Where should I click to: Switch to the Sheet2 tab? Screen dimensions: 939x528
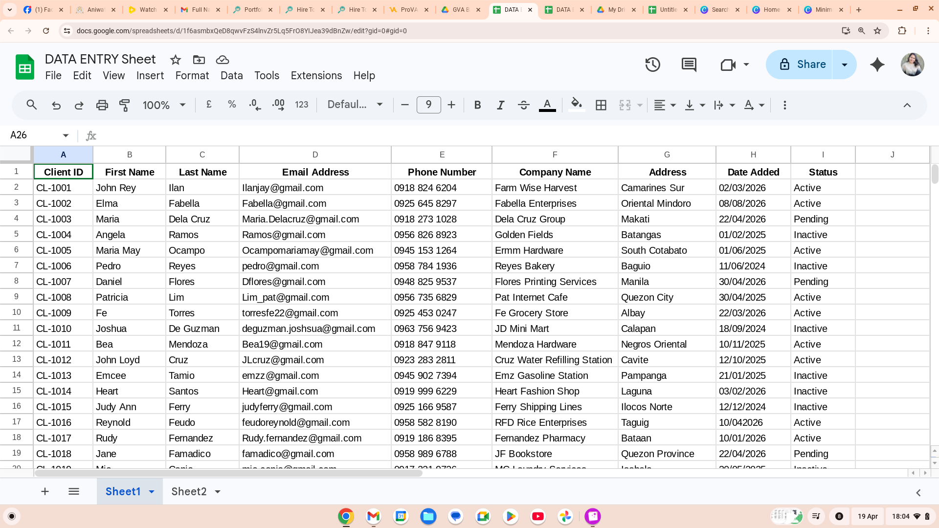[x=189, y=491]
